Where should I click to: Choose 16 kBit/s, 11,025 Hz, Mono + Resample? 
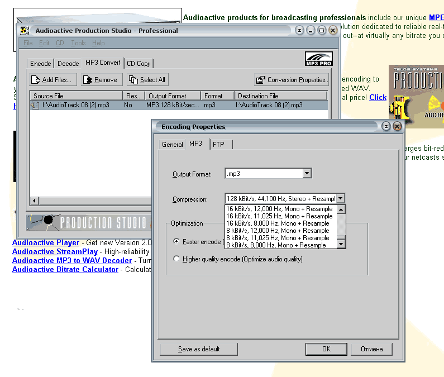[279, 216]
